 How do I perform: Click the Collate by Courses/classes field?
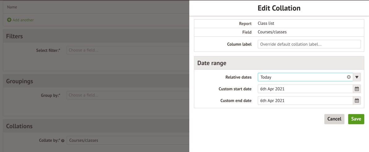[128, 140]
